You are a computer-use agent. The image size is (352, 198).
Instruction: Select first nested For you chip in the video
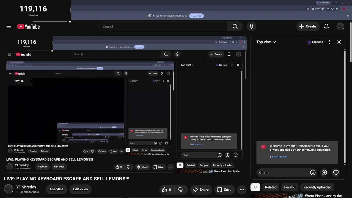204,165
